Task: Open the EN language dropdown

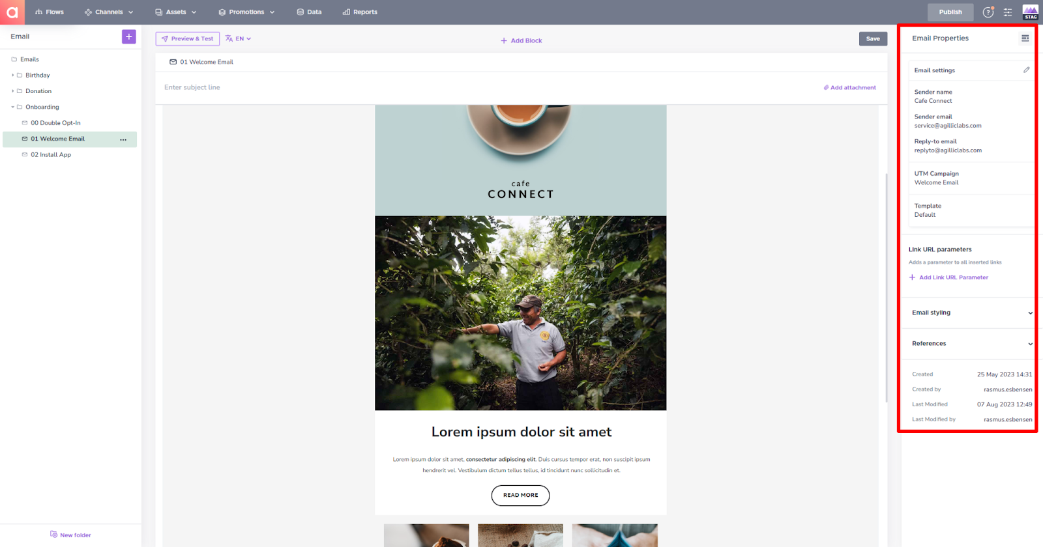Action: point(239,39)
